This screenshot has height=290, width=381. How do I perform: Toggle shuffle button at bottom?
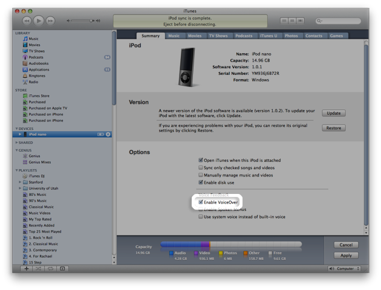pos(38,269)
